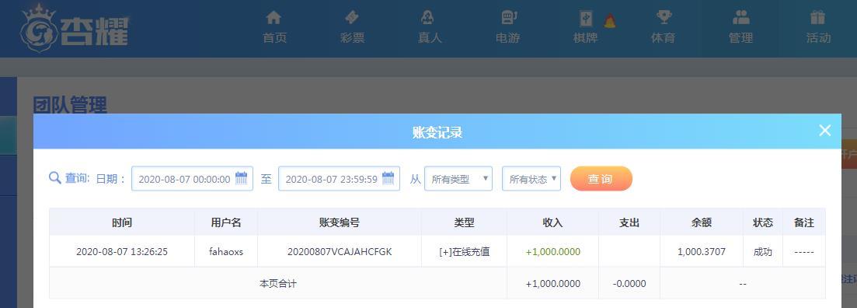
Task: Click the start date input field
Action: (192, 179)
